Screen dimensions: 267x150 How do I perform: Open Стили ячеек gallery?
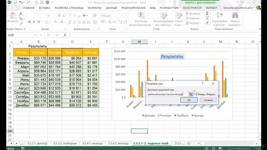pos(179,19)
